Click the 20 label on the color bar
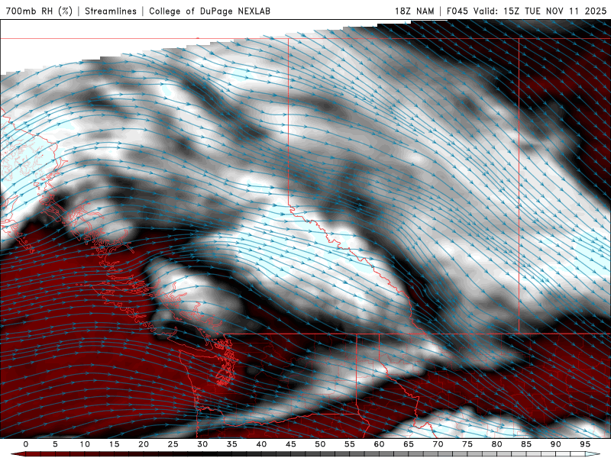The image size is (611, 458). [144, 444]
